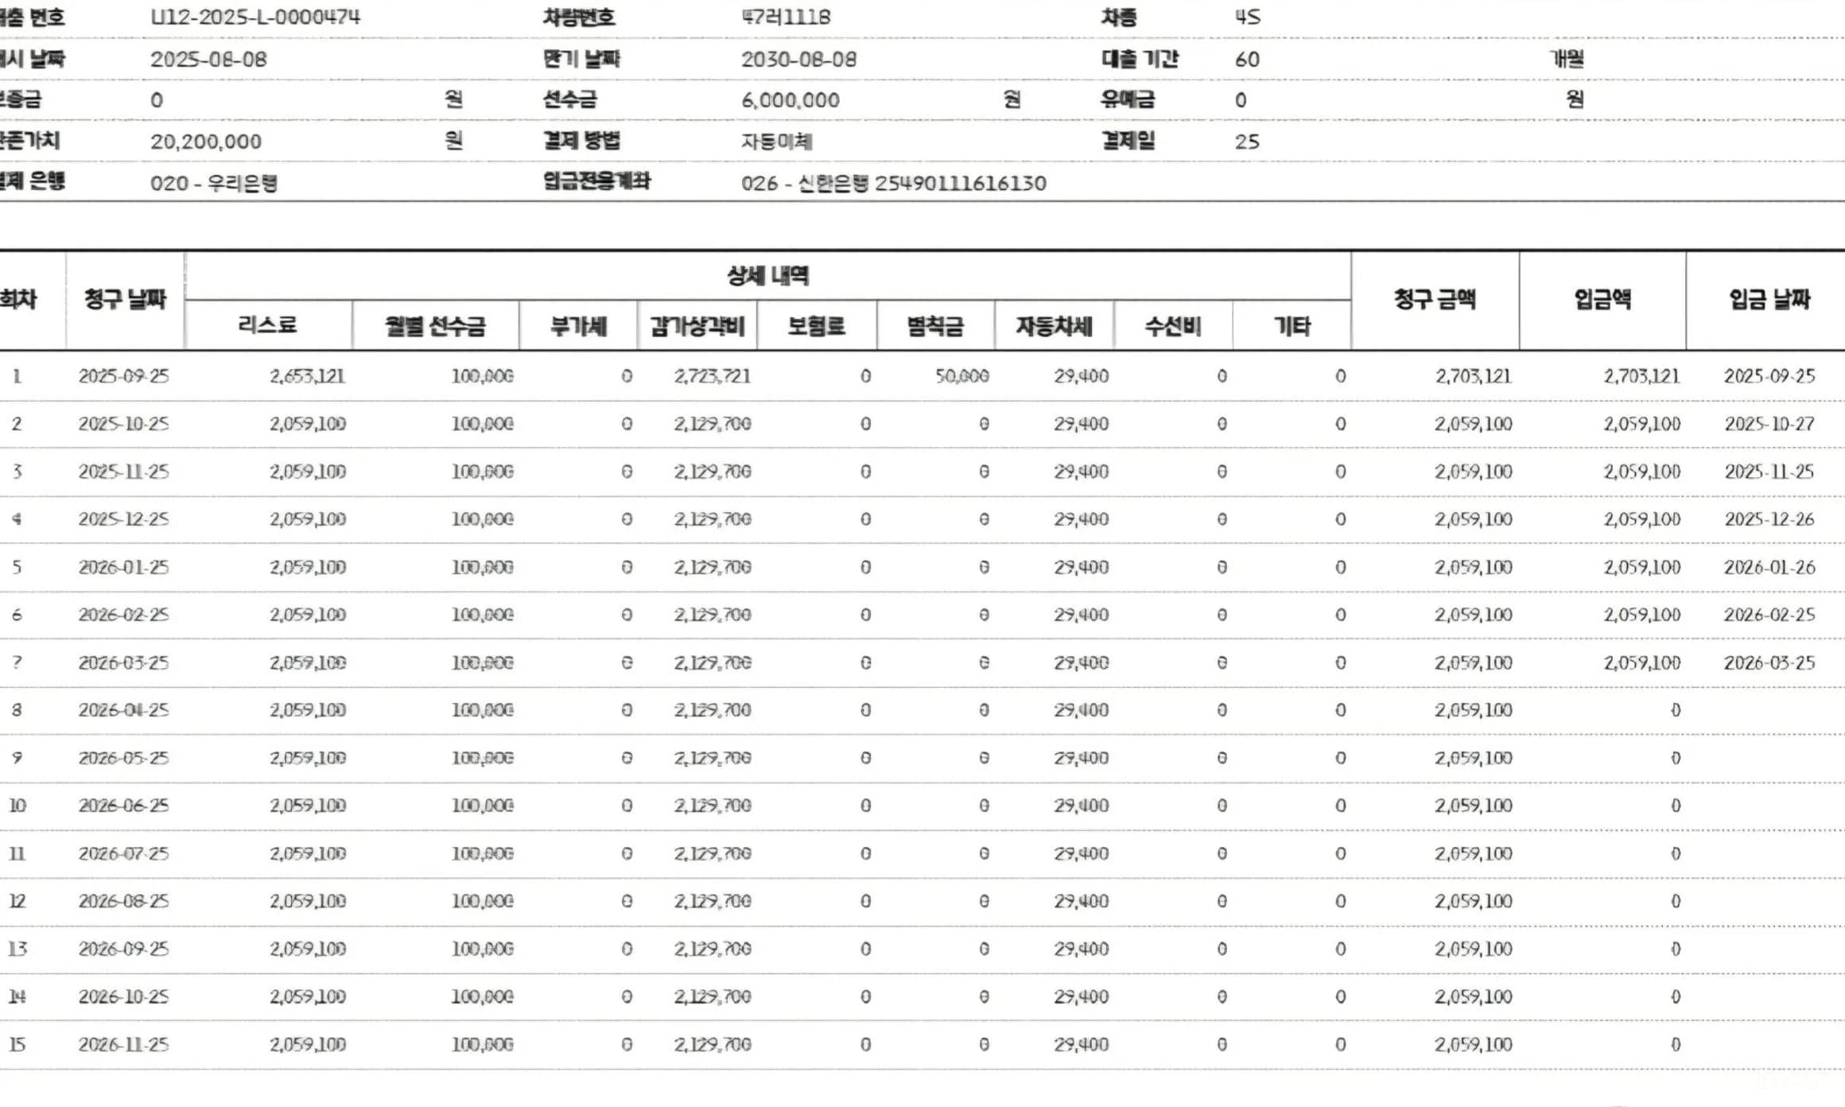The width and height of the screenshot is (1845, 1107).
Task: Click loan number U12-2025-L-0000474 value
Action: point(255,17)
